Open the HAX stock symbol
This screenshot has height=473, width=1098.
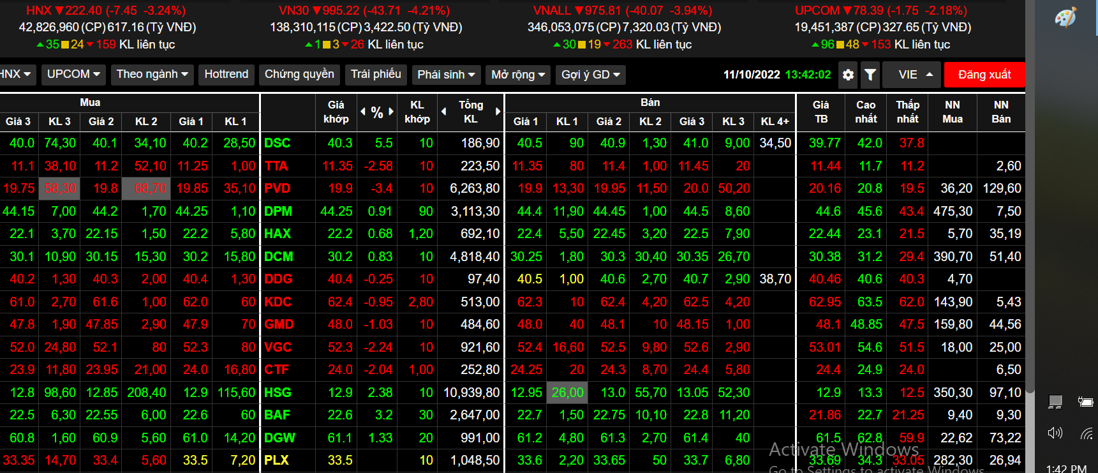(x=278, y=234)
